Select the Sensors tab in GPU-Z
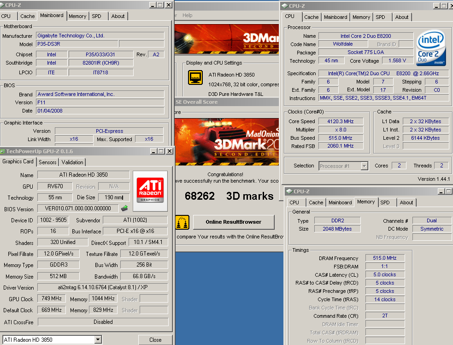Viewport: 453px width, 345px height. tap(47, 162)
